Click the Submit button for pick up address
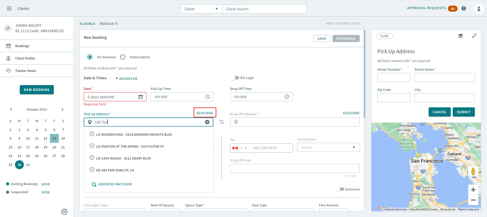 [463, 112]
